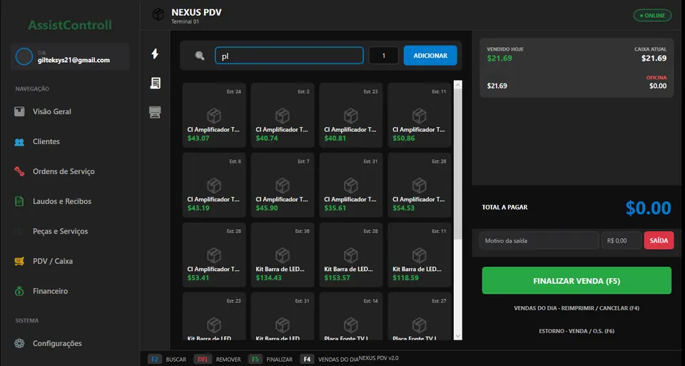The height and width of the screenshot is (366, 685).
Task: Select the cash register icon in vertical toolbar
Action: point(155,112)
